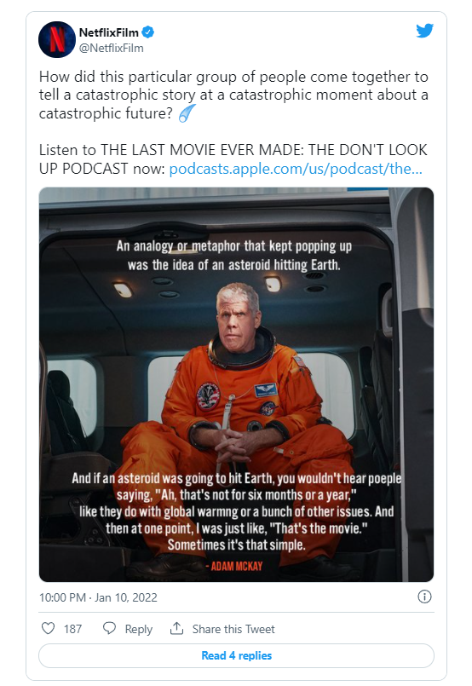The image size is (472, 686).
Task: Open the NetflixFilm profile avatar
Action: click(x=57, y=39)
